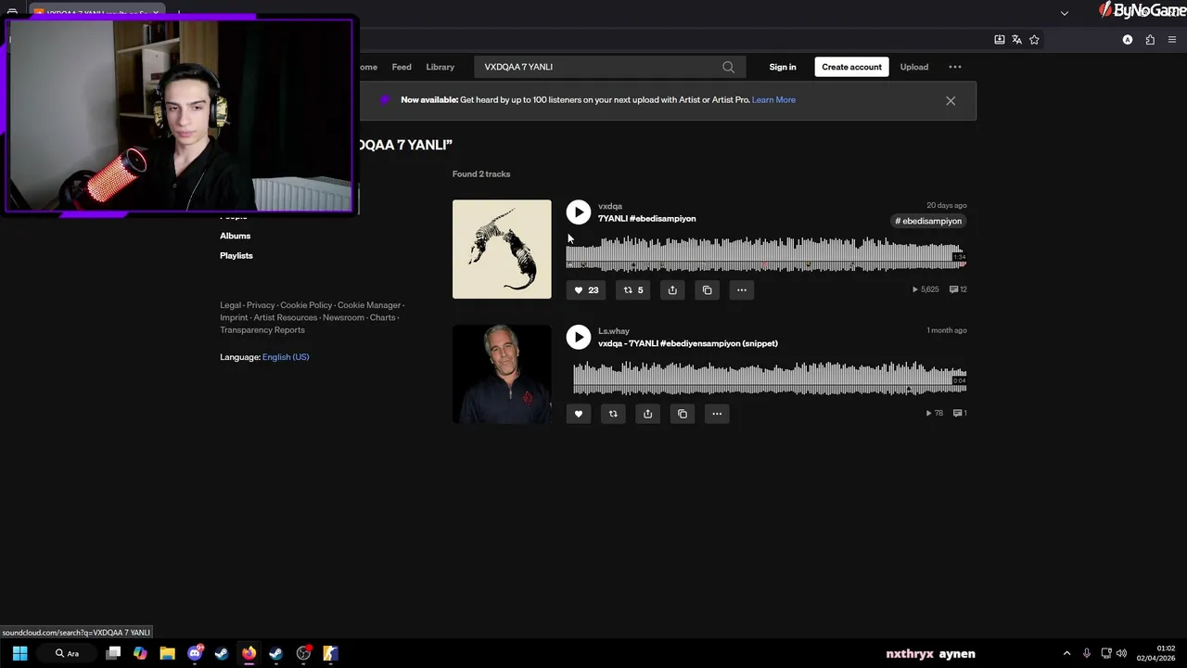Image resolution: width=1187 pixels, height=668 pixels.
Task: Open the 7YANLI #ebedisampiyon track title
Action: click(x=647, y=219)
